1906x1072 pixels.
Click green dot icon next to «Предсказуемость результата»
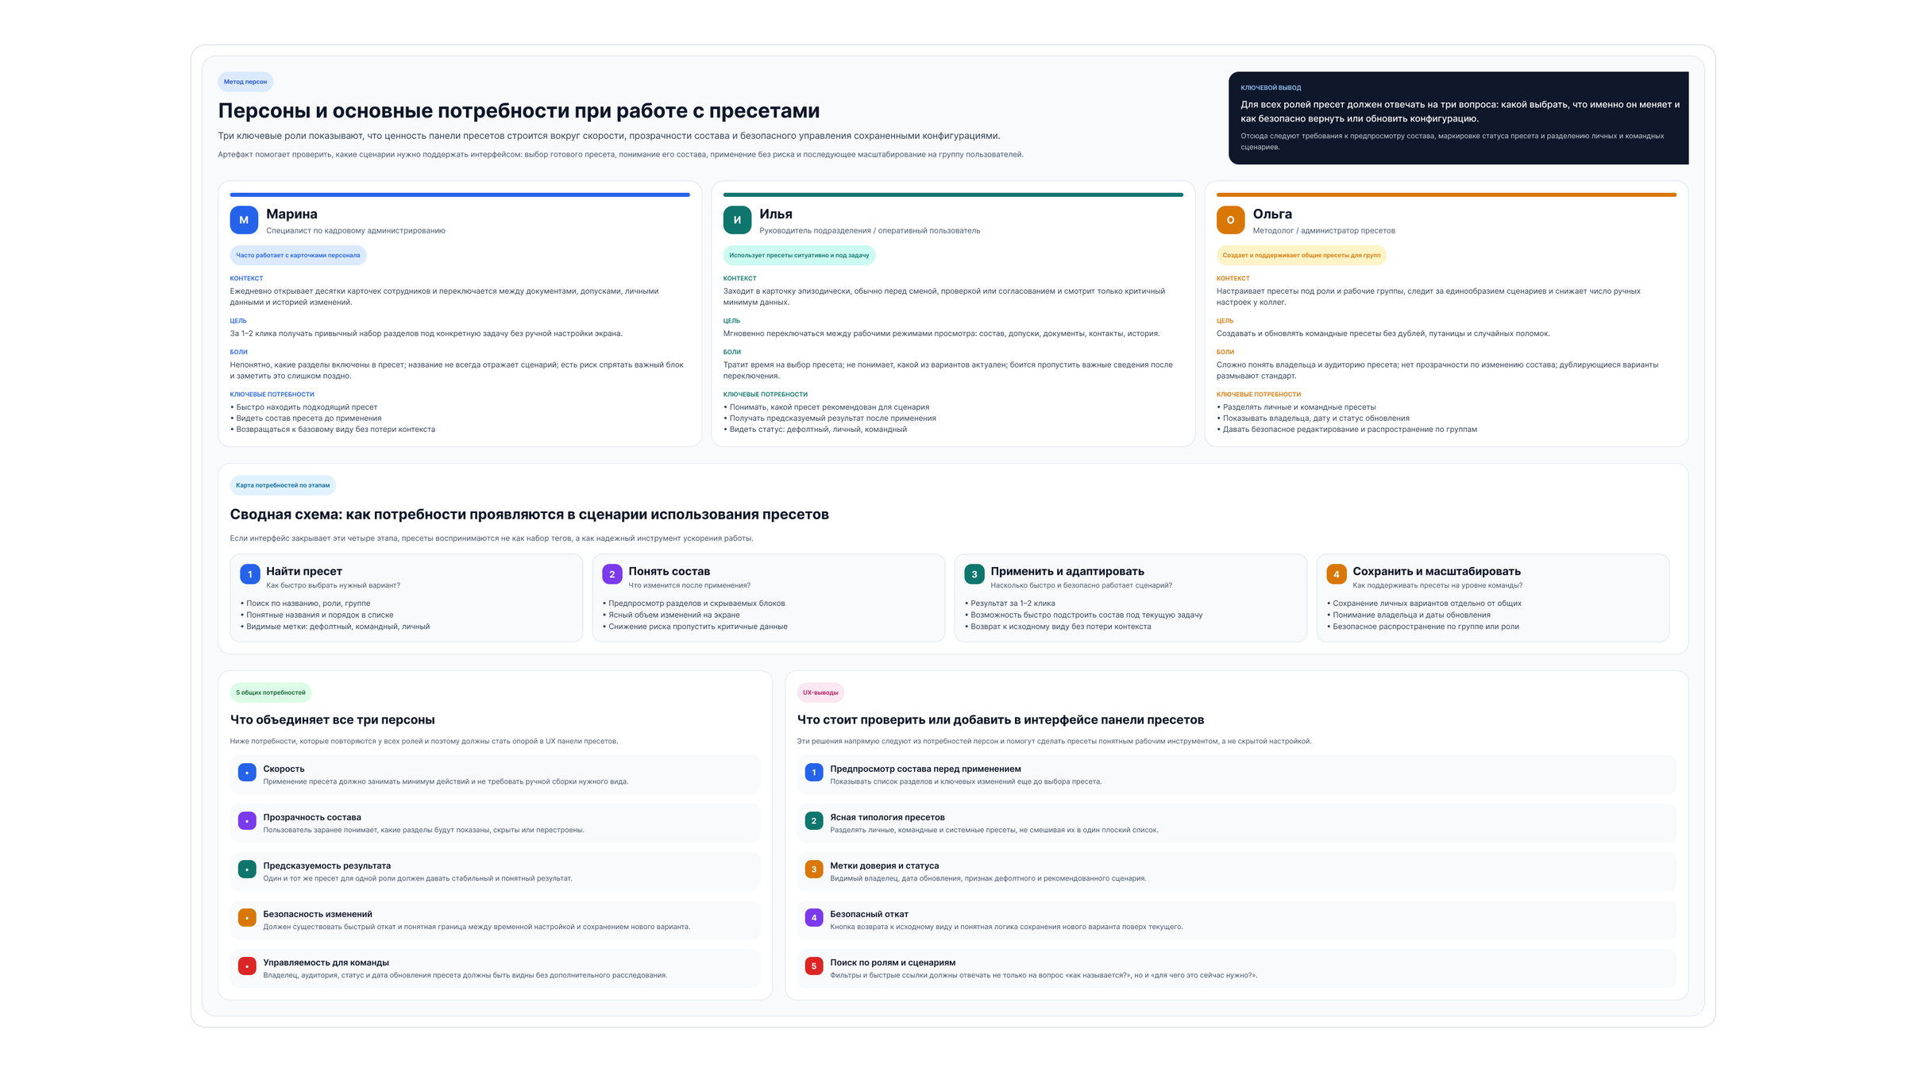[x=247, y=870]
